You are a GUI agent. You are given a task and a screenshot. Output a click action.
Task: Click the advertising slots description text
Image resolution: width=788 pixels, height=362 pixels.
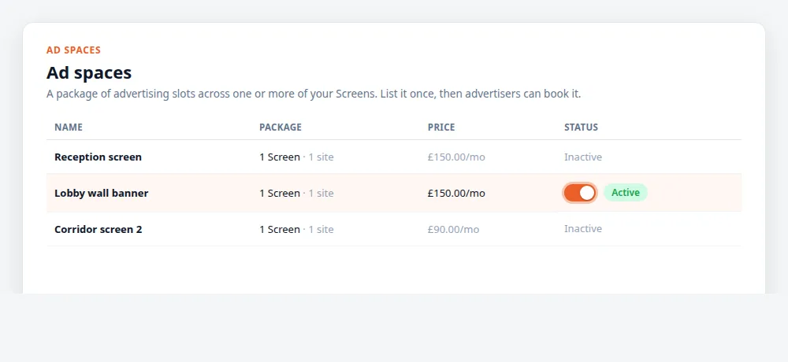tap(314, 94)
